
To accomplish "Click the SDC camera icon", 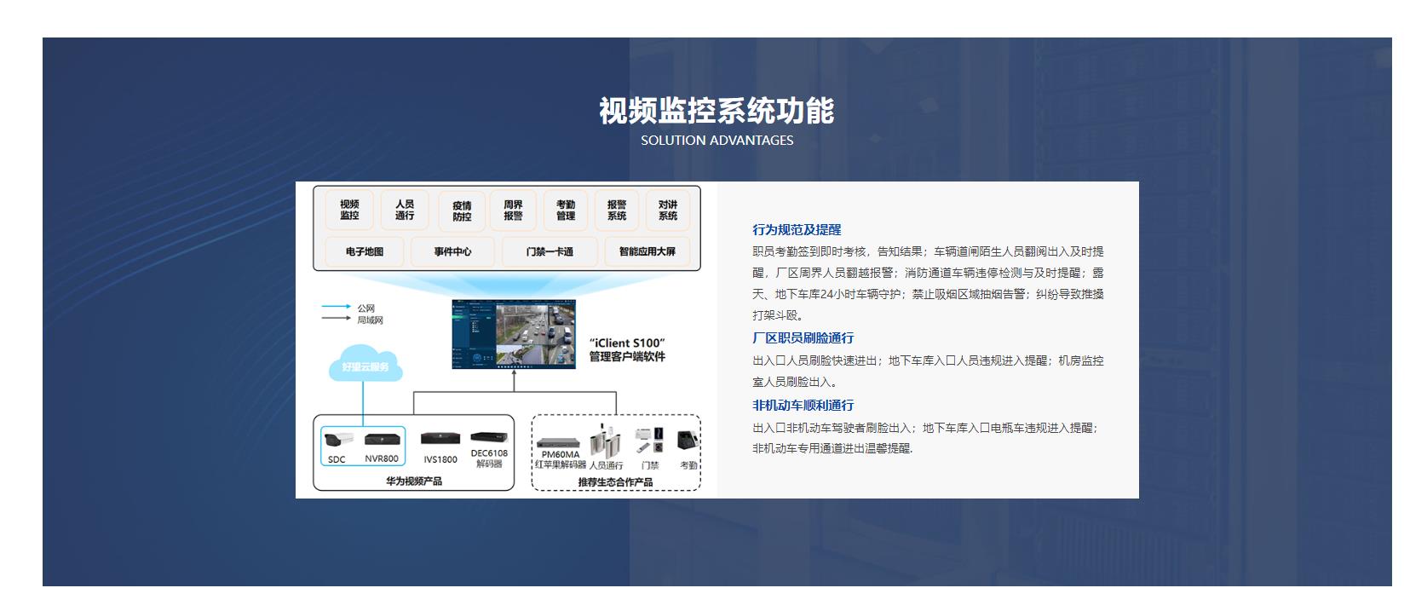I will coord(337,441).
